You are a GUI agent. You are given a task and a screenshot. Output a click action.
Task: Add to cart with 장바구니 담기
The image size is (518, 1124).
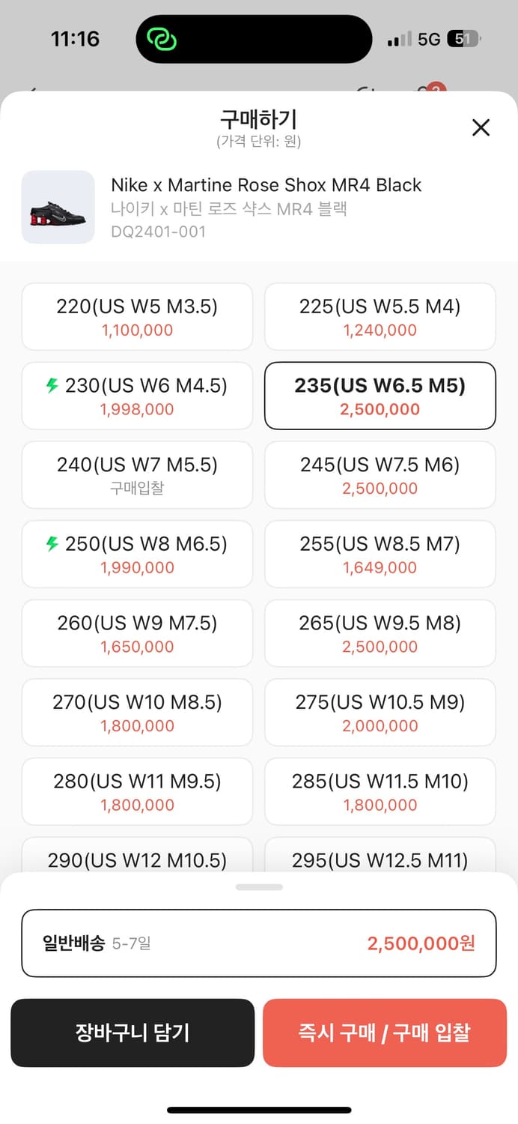tap(132, 1033)
